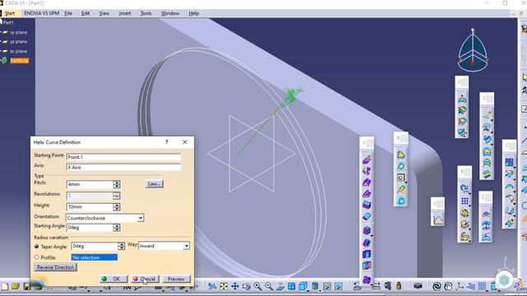Open the Isometric View icon's dropdown arrow

pos(308,290)
